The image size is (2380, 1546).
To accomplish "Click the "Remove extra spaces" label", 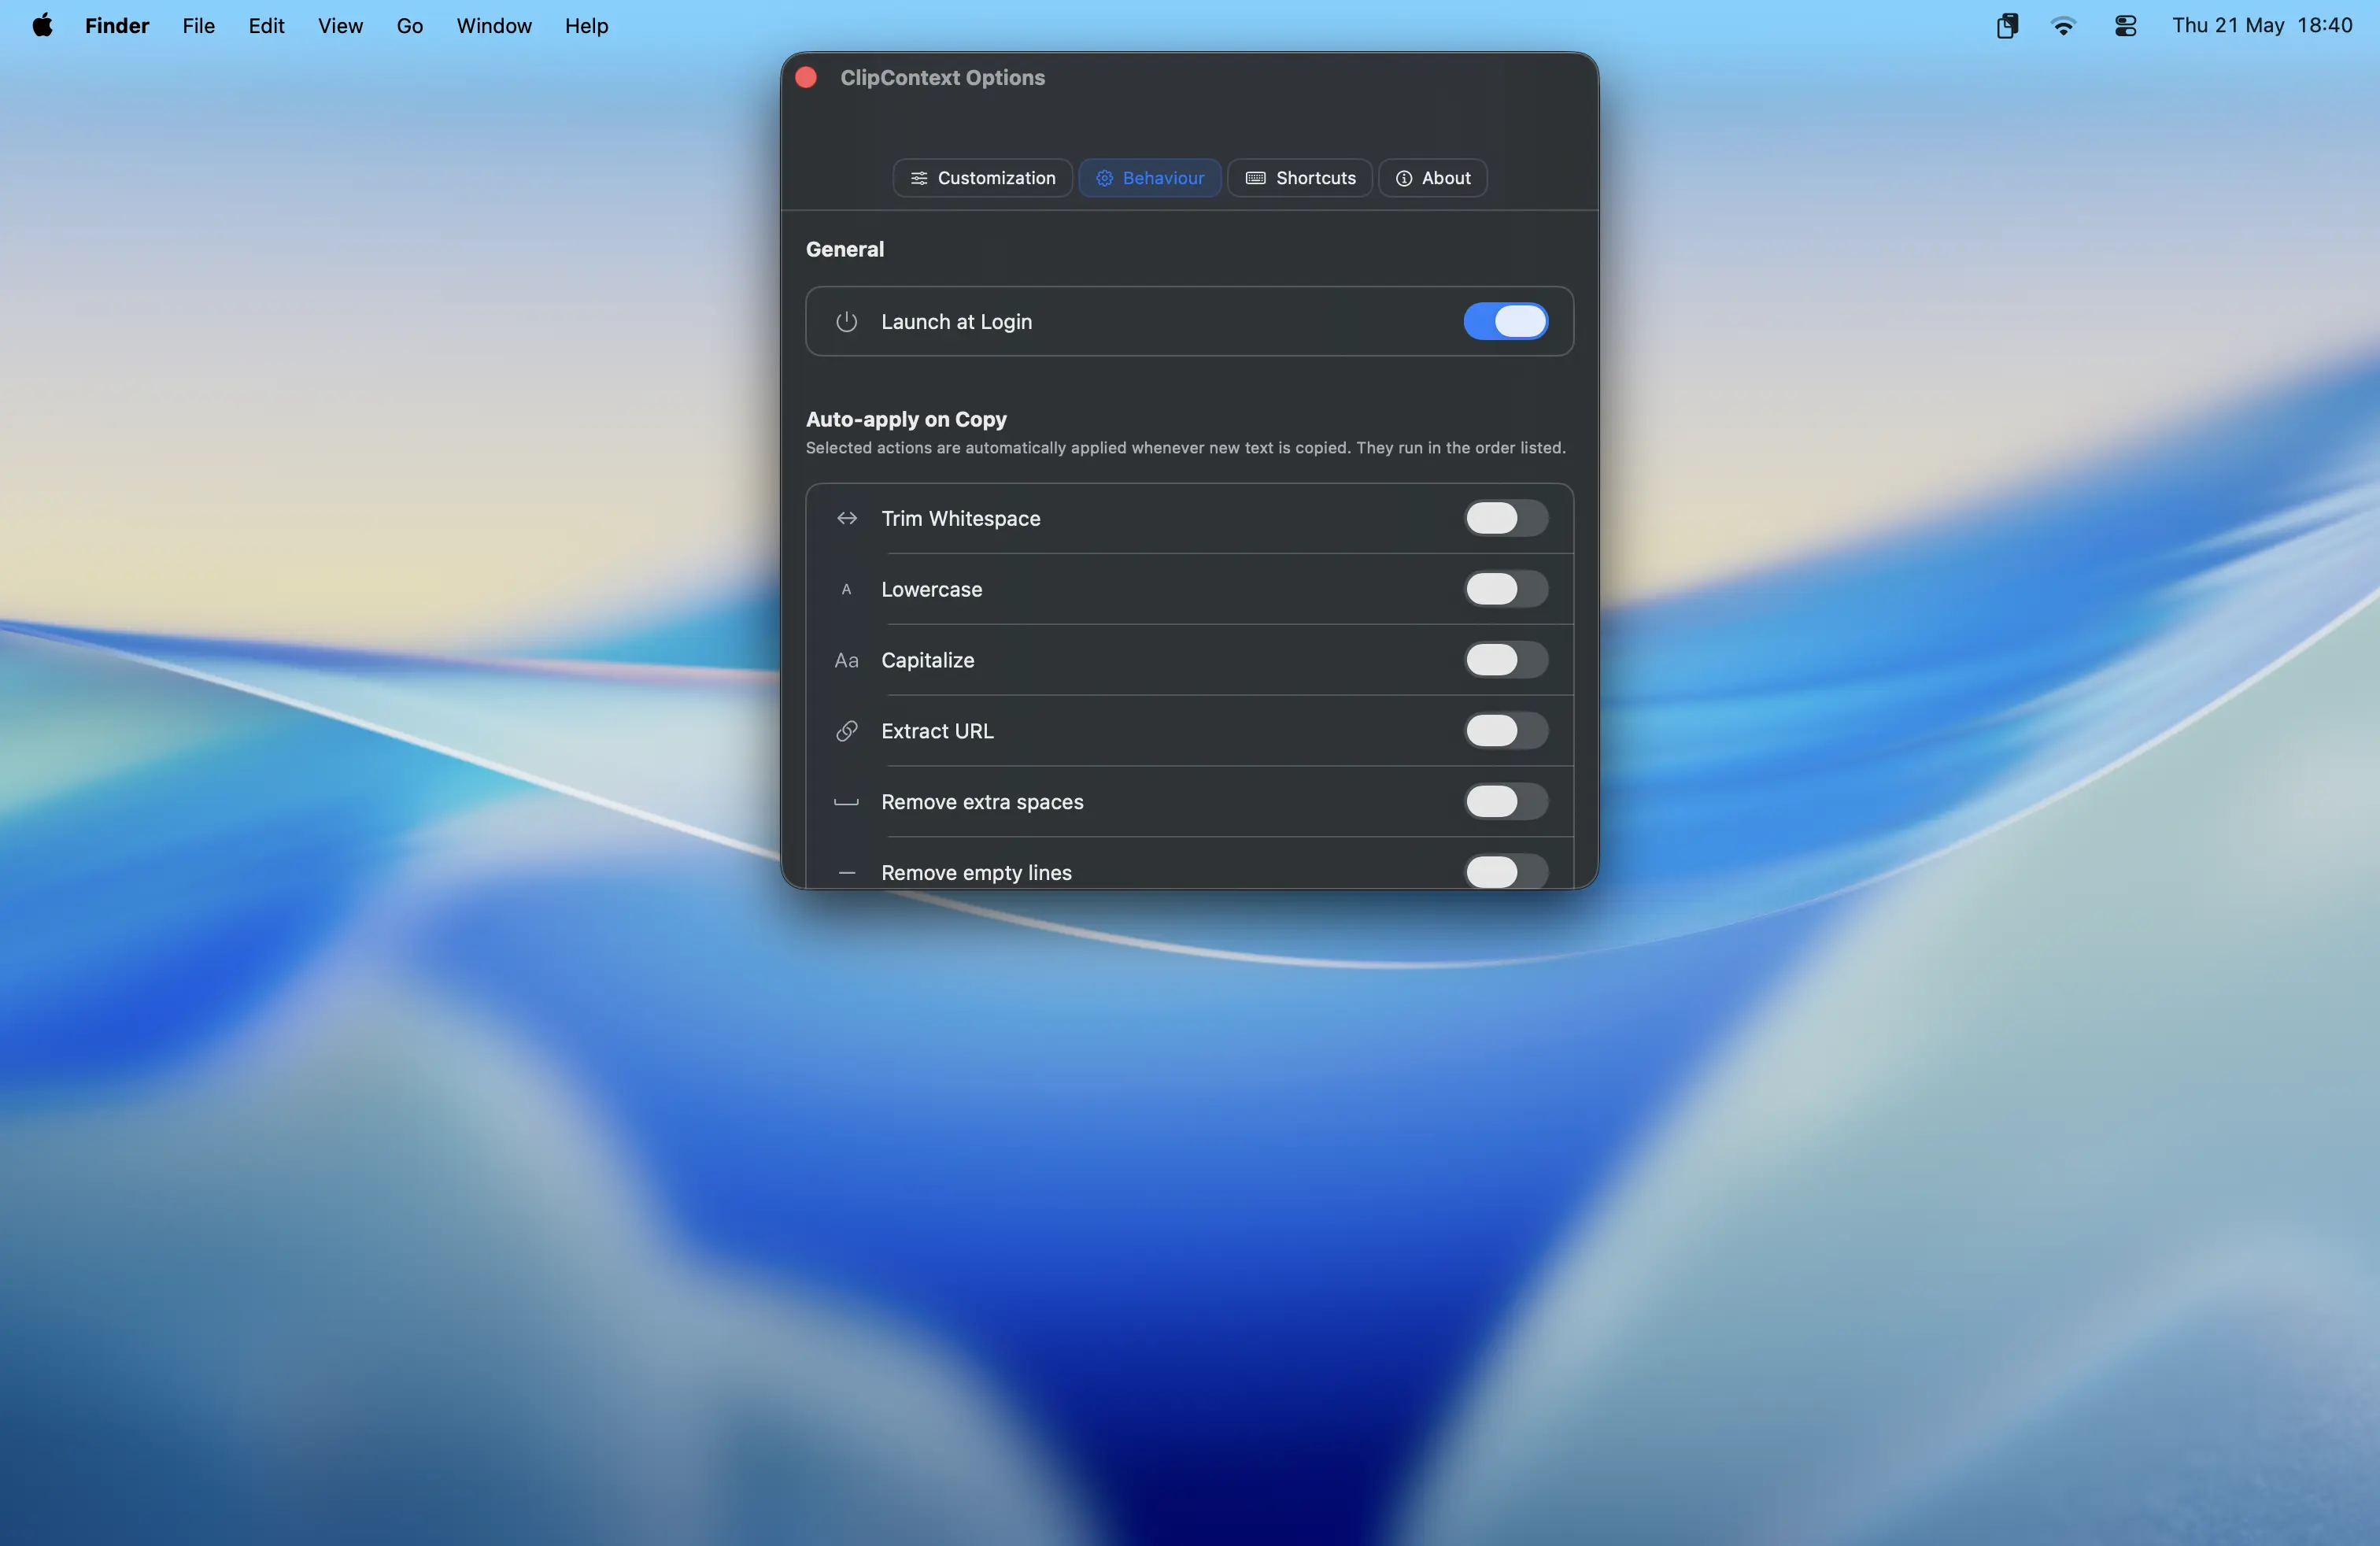I will pyautogui.click(x=982, y=802).
